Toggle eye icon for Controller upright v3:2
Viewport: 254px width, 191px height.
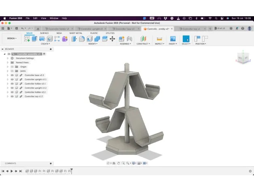(12, 88)
